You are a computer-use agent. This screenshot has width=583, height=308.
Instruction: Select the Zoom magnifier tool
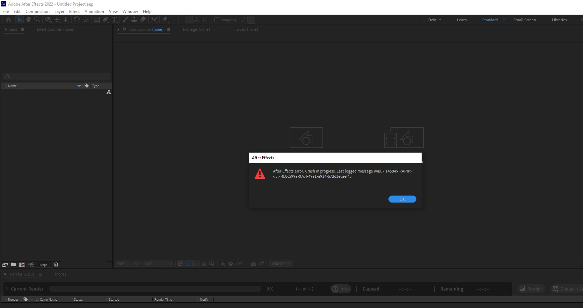(37, 20)
